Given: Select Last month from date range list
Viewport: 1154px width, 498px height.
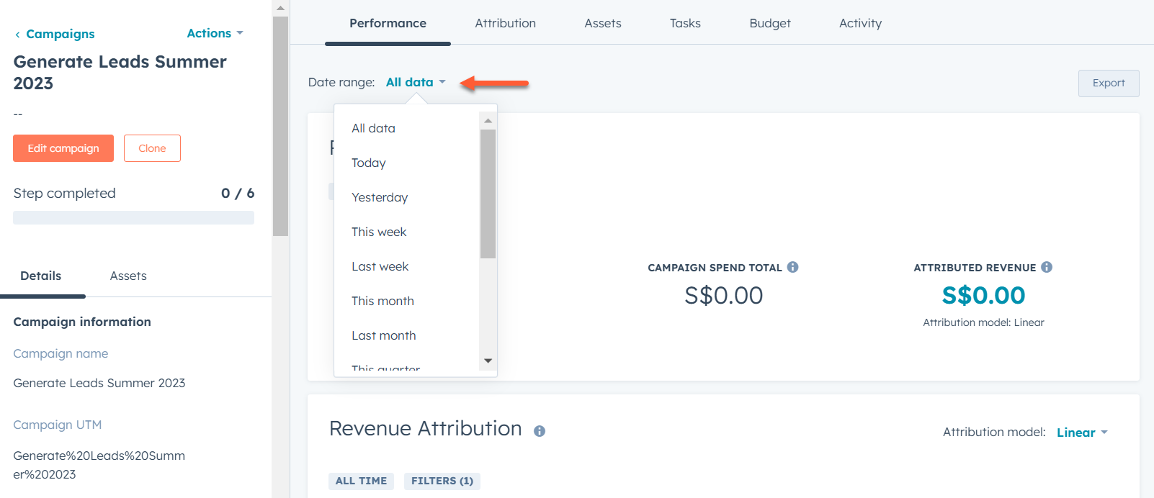Looking at the screenshot, I should pos(383,335).
